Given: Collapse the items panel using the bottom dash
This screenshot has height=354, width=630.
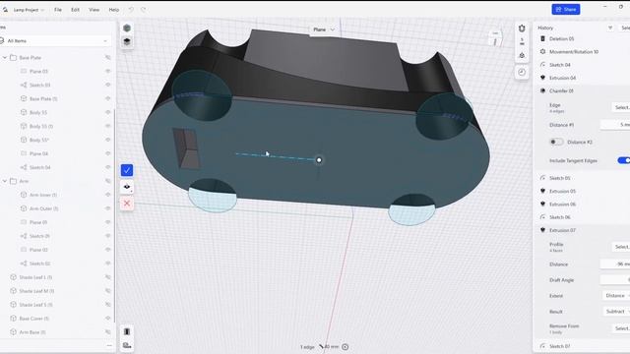Looking at the screenshot, I should (109, 345).
